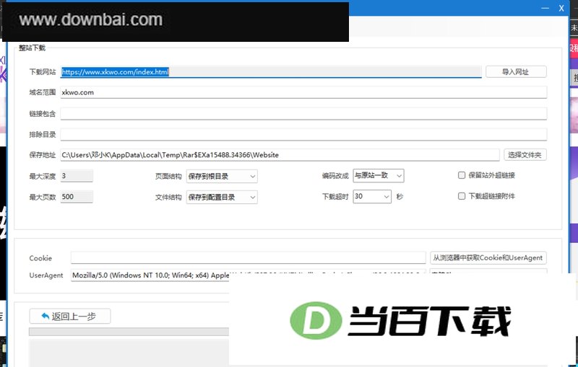
Task: Click the 最大页数 field showing 500
Action: (x=77, y=197)
